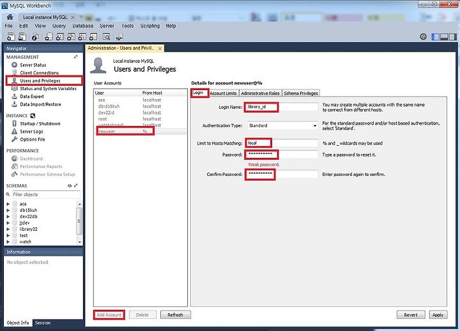Open the circular settings icon at toolbar right

point(423,36)
